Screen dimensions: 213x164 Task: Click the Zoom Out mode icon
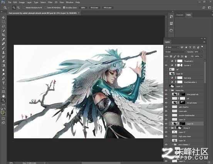18,8
